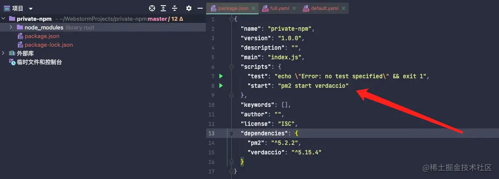Click the test script echo command string
This screenshot has height=179, width=499.
click(350, 76)
